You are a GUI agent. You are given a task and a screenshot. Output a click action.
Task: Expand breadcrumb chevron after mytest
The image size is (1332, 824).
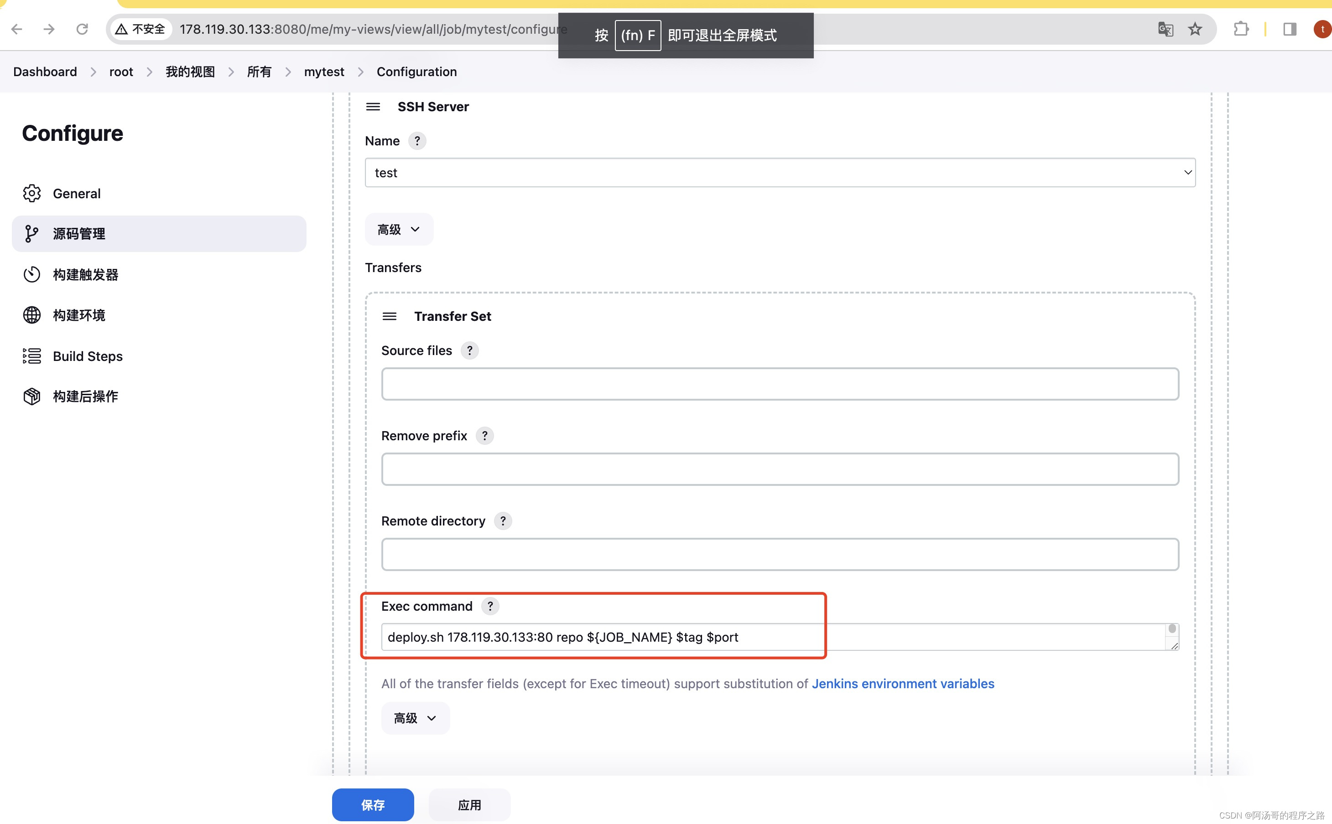click(360, 72)
